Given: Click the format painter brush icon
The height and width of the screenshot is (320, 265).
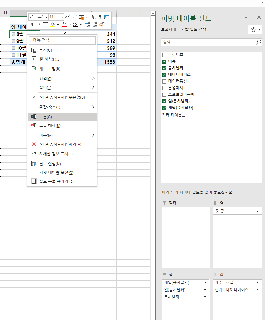Looking at the screenshot, I should coord(101,24).
